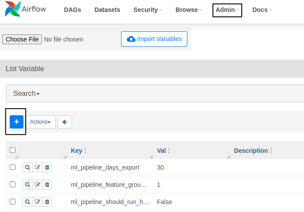This screenshot has width=304, height=212.
Task: Go to the DAGs page
Action: point(72,10)
